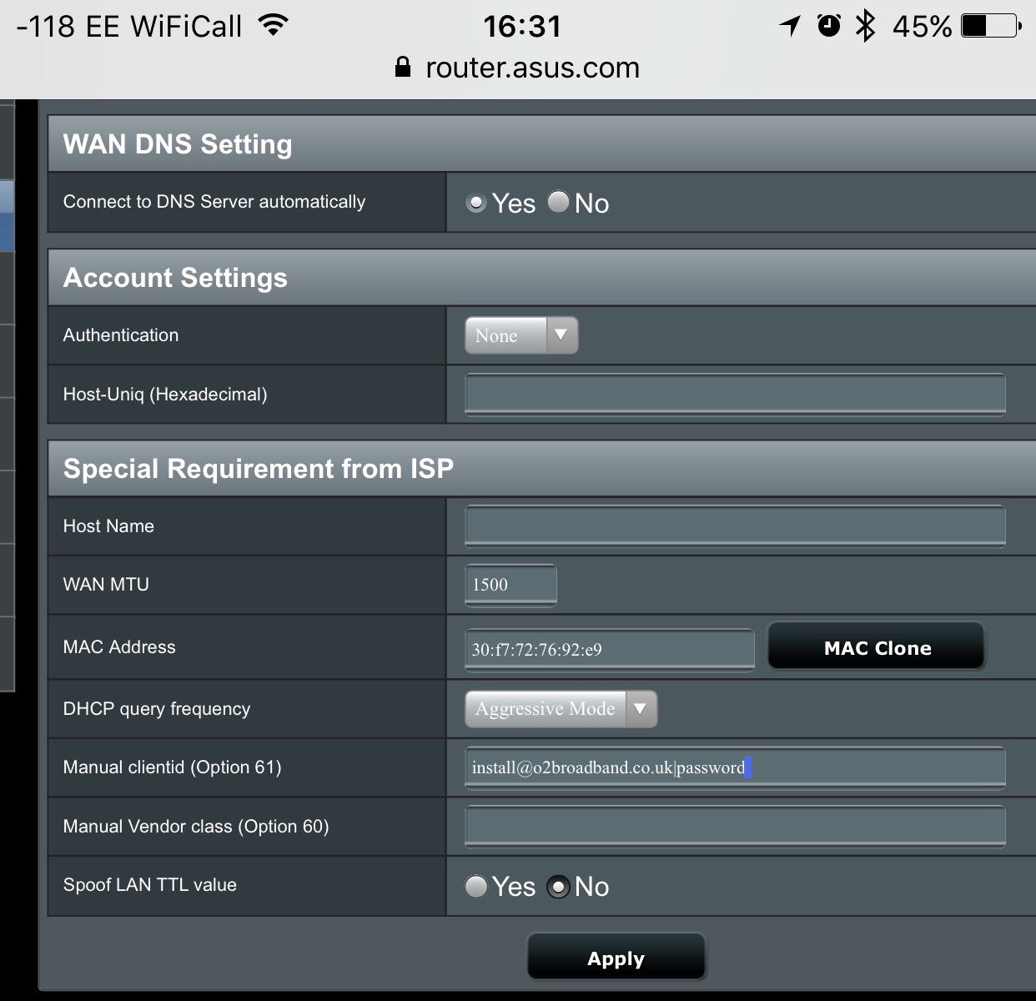Click the Manual clientid (Option 61) field
Viewport: 1036px width, 1001px height.
tap(734, 767)
